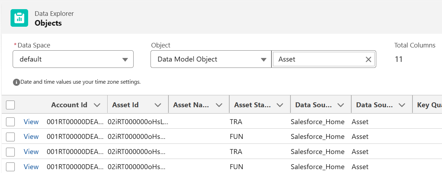This screenshot has height=173, width=442.
Task: Tick the fourth row checkbox
Action: [x=11, y=167]
